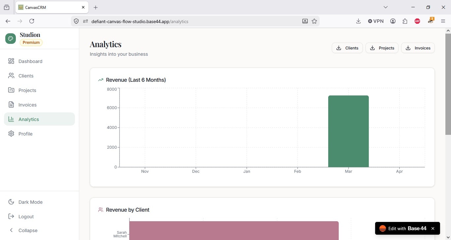
Task: Open the browser hamburger menu
Action: click(x=443, y=21)
